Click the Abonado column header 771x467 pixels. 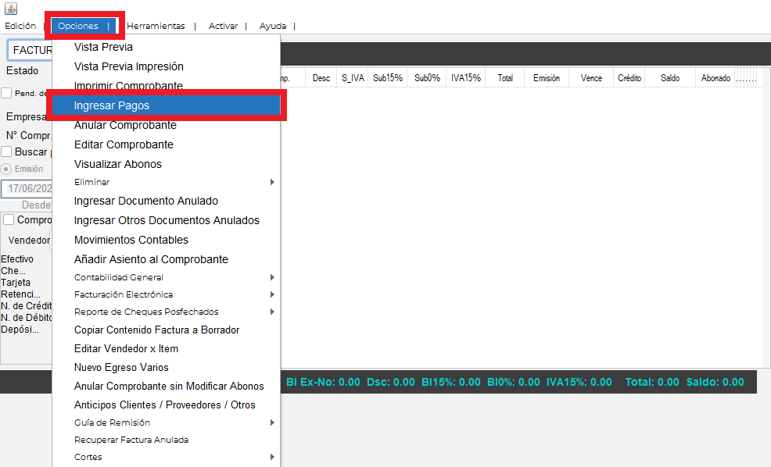[x=715, y=78]
